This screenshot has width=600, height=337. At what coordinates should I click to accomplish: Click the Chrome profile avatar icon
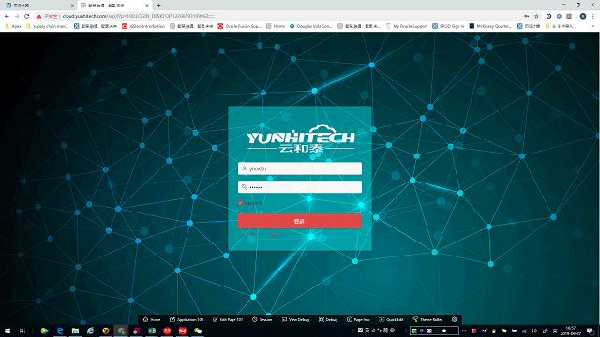583,16
